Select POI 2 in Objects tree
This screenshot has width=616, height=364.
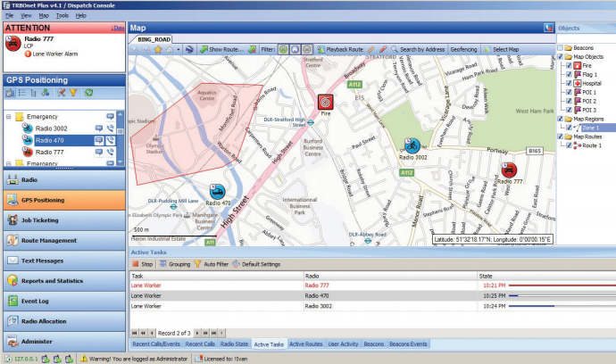pyautogui.click(x=589, y=101)
